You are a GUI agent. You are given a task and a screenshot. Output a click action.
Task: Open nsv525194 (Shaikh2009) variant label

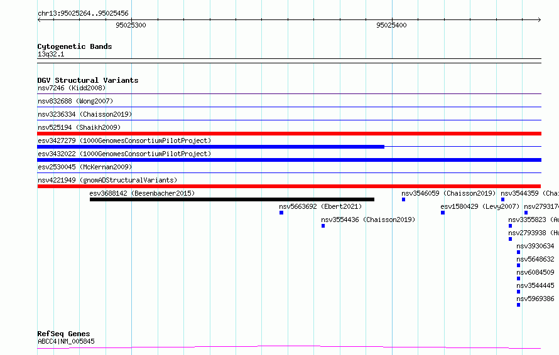79,127
